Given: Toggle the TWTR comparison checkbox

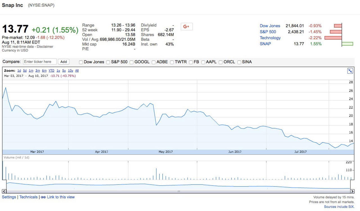Looking at the screenshot, I should coord(172,62).
